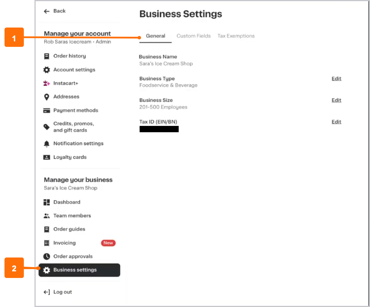Screen dimensions: 370x307
Task: Open Invoicing via the invoice icon
Action: pyautogui.click(x=47, y=243)
